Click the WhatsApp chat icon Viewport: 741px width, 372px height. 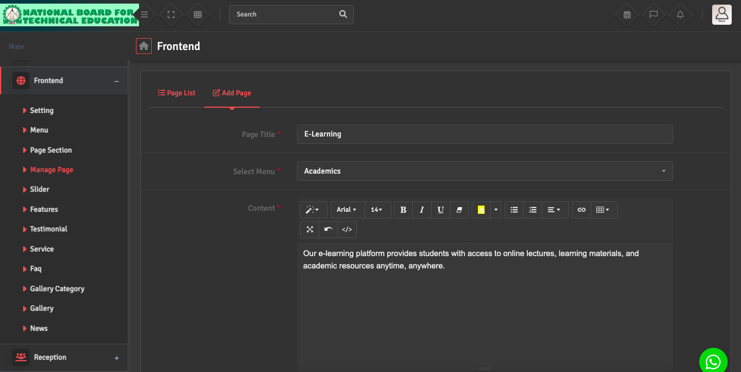[x=713, y=362]
